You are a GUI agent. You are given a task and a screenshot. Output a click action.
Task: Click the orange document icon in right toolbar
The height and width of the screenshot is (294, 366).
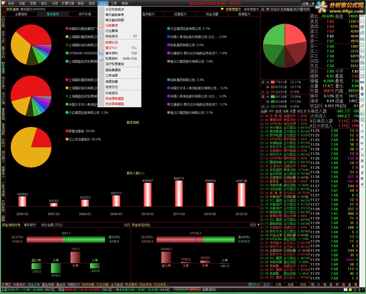click(362, 51)
